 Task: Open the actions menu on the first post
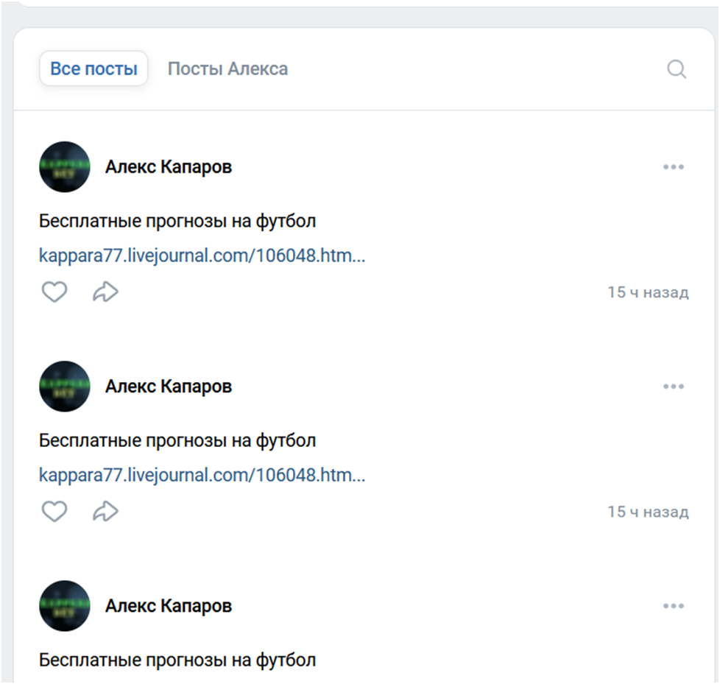[x=674, y=166]
